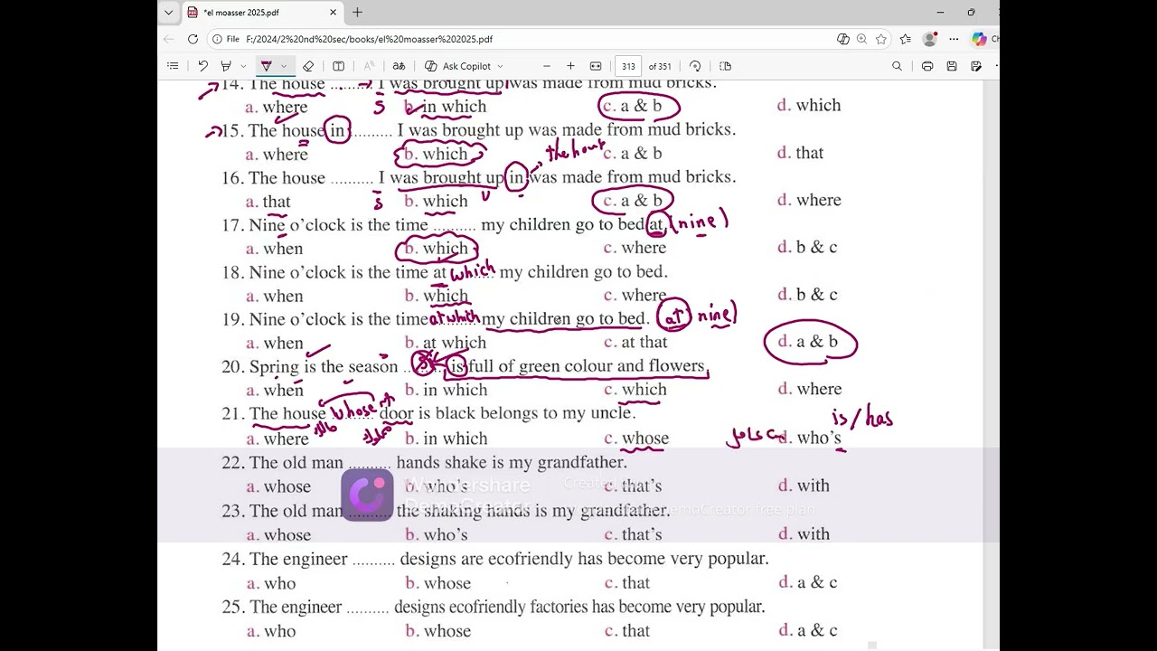This screenshot has height=651, width=1157.
Task: Select the Erase tool
Action: (308, 66)
